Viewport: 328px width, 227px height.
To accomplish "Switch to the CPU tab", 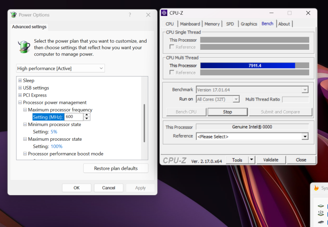I will coord(170,24).
